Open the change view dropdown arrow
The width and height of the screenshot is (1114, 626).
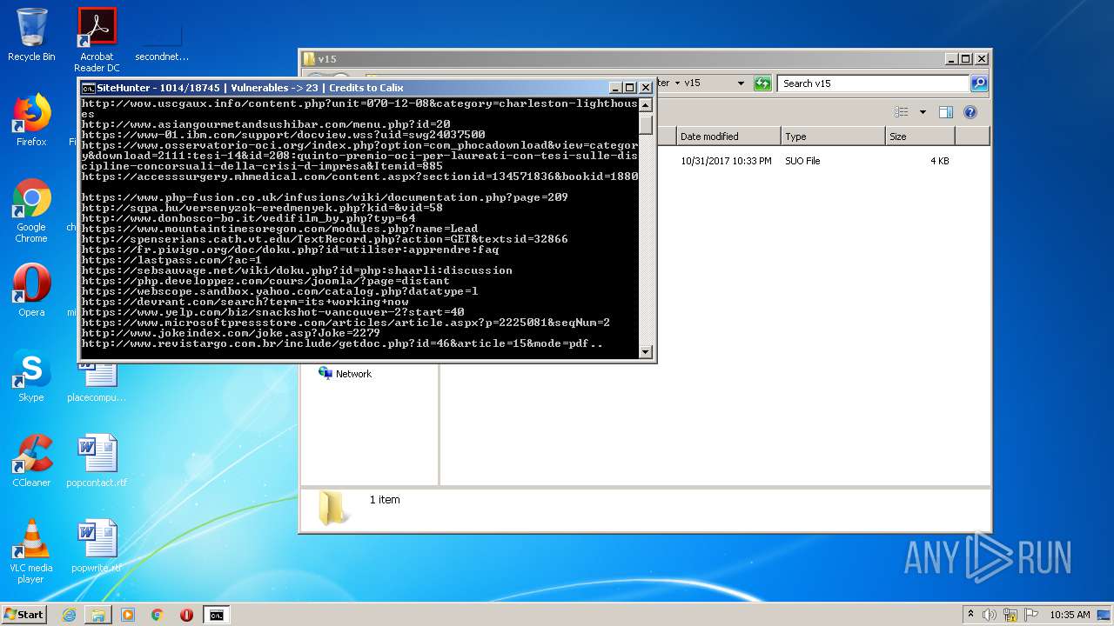point(923,112)
